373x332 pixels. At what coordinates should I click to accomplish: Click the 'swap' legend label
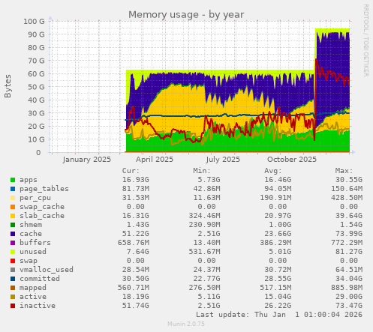point(29,261)
